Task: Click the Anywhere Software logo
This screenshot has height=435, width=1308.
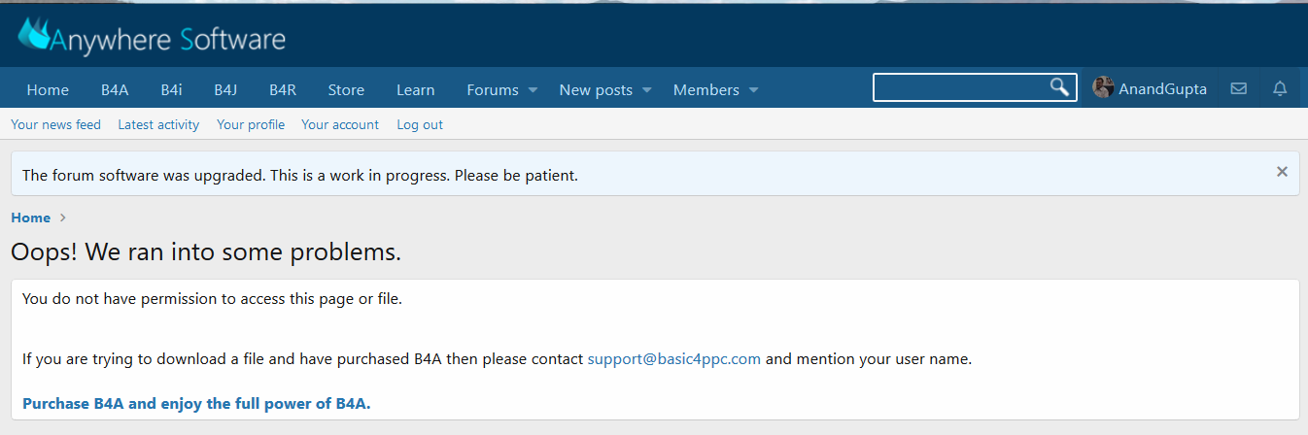Action: point(152,38)
